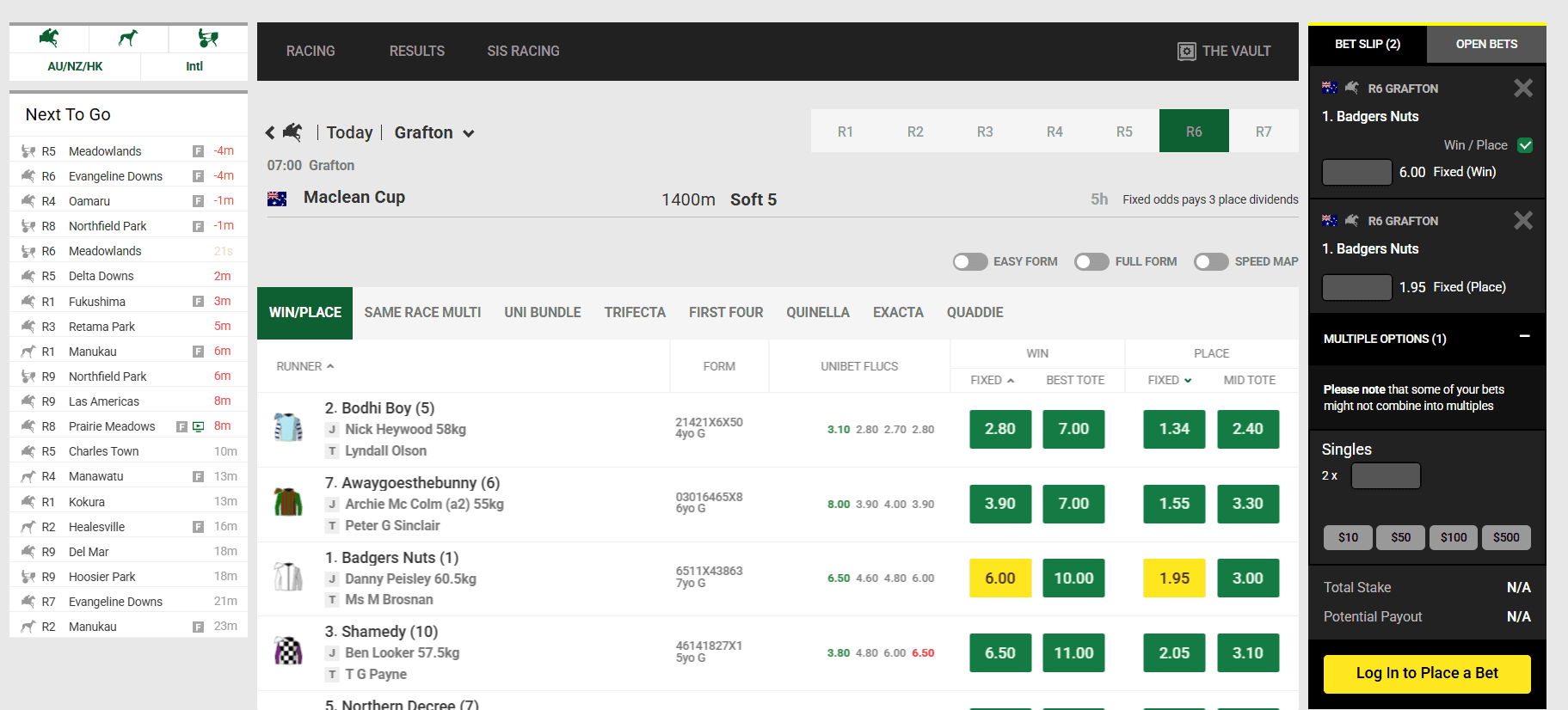1568x710 pixels.
Task: Open R5 Charles Town next race
Action: click(x=128, y=451)
